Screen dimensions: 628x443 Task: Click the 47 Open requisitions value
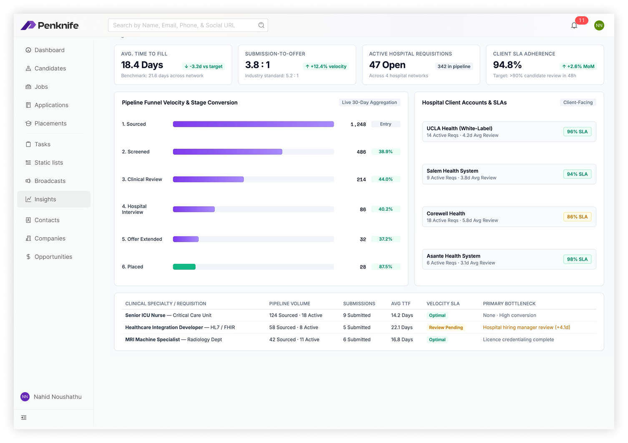click(387, 65)
